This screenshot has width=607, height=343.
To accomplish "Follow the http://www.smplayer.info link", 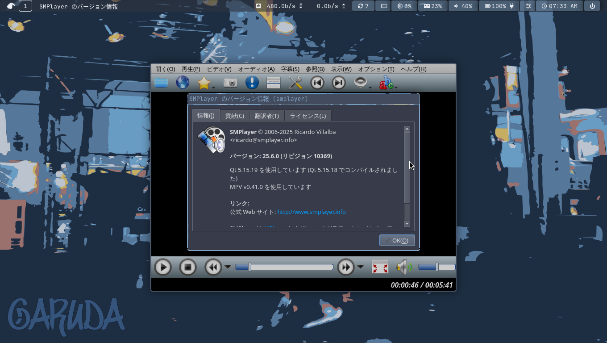I will click(x=312, y=212).
